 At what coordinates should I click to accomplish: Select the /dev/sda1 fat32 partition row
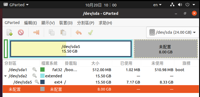101,70
